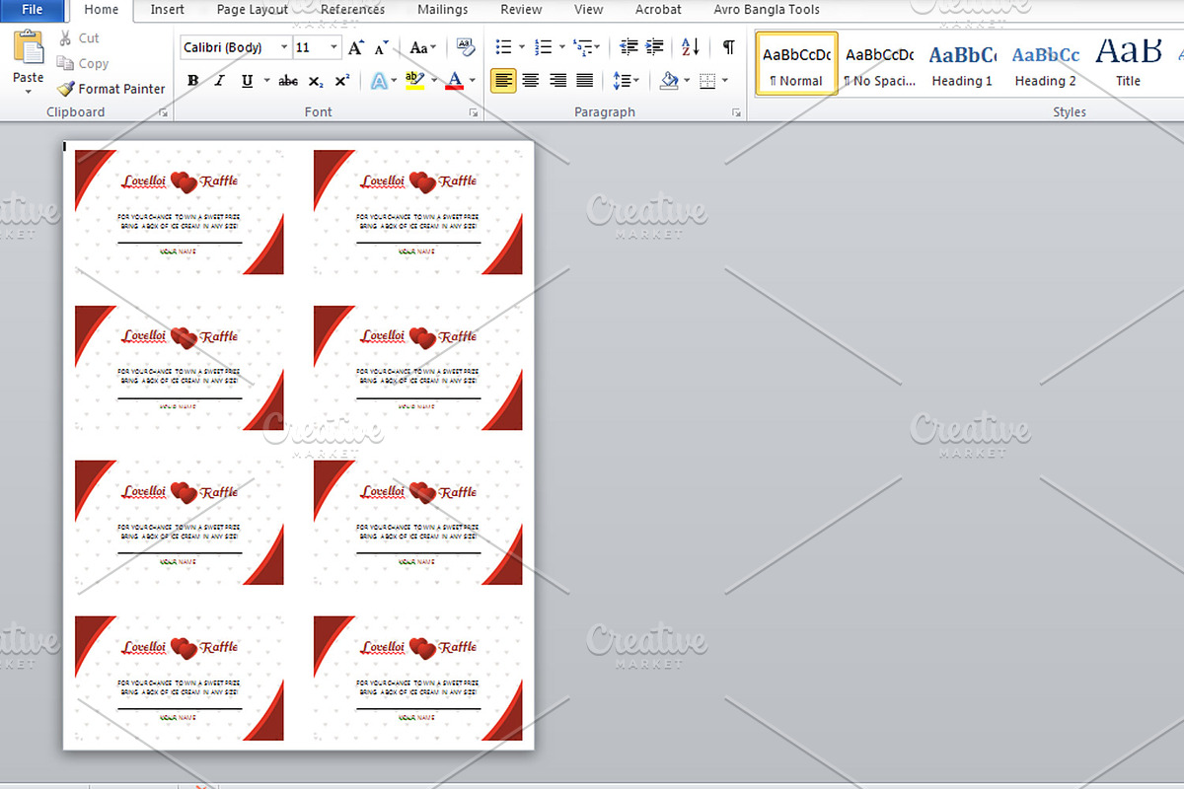Apply paragraph shading with the paint bucket

coord(669,81)
